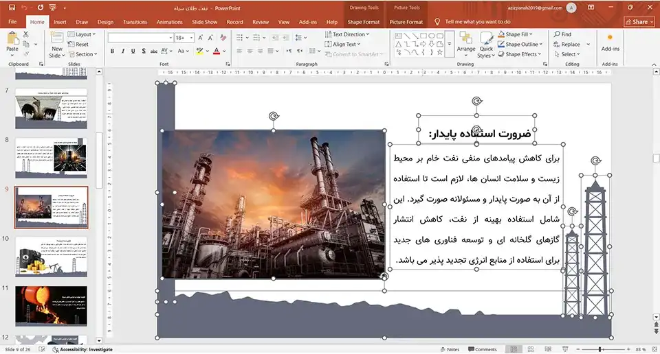The height and width of the screenshot is (354, 660).
Task: Click the Character Spacing AV icon
Action: 164,51
